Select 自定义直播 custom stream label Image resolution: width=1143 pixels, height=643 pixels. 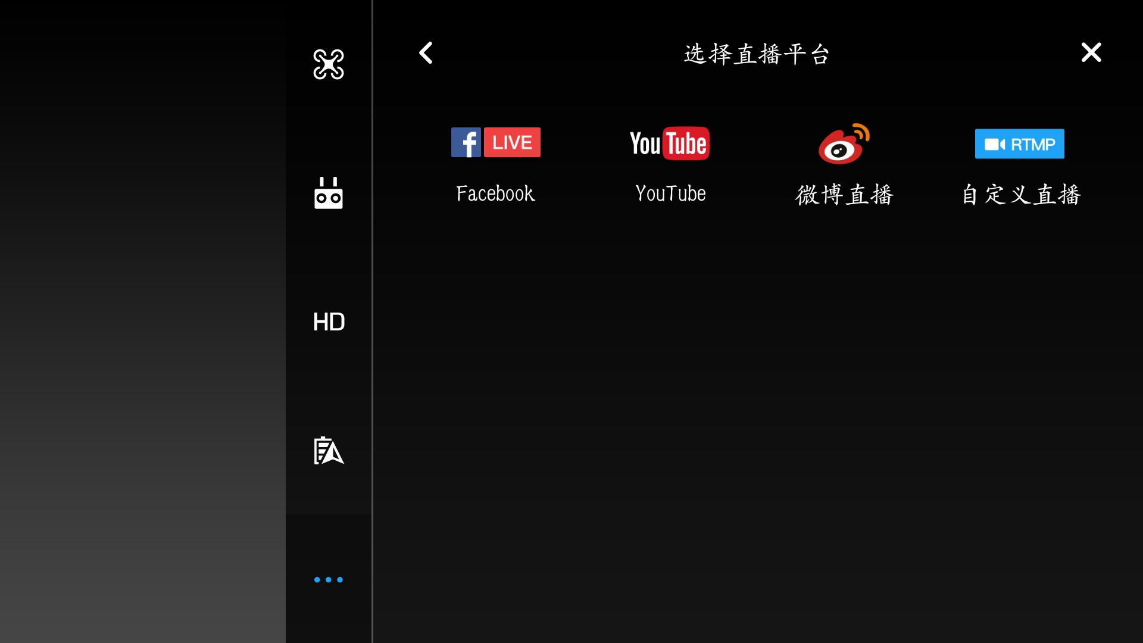[1021, 195]
